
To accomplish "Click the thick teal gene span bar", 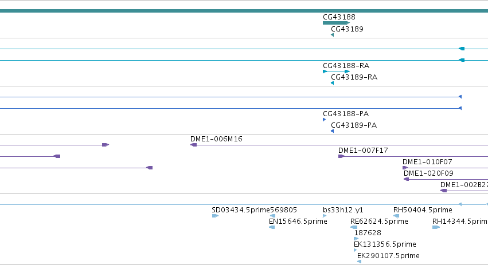I will (244, 11).
